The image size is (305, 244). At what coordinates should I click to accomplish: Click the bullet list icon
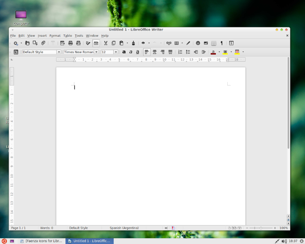[x=188, y=52]
